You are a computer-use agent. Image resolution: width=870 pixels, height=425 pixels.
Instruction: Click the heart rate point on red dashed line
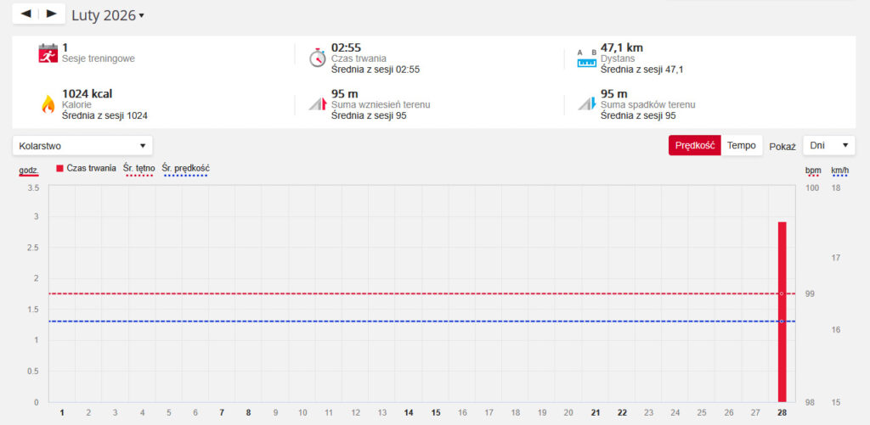pos(782,294)
